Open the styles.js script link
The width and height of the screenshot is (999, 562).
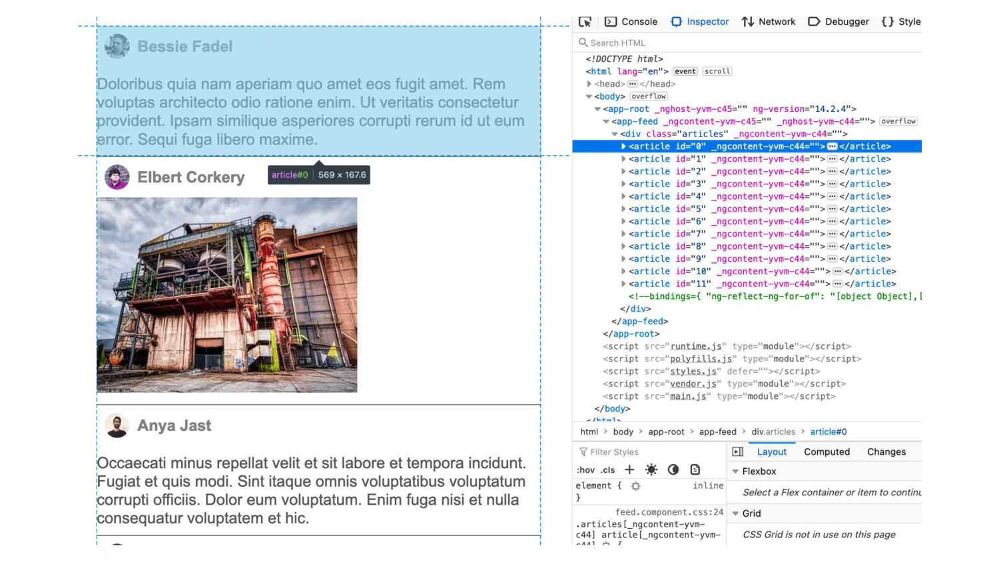point(693,372)
